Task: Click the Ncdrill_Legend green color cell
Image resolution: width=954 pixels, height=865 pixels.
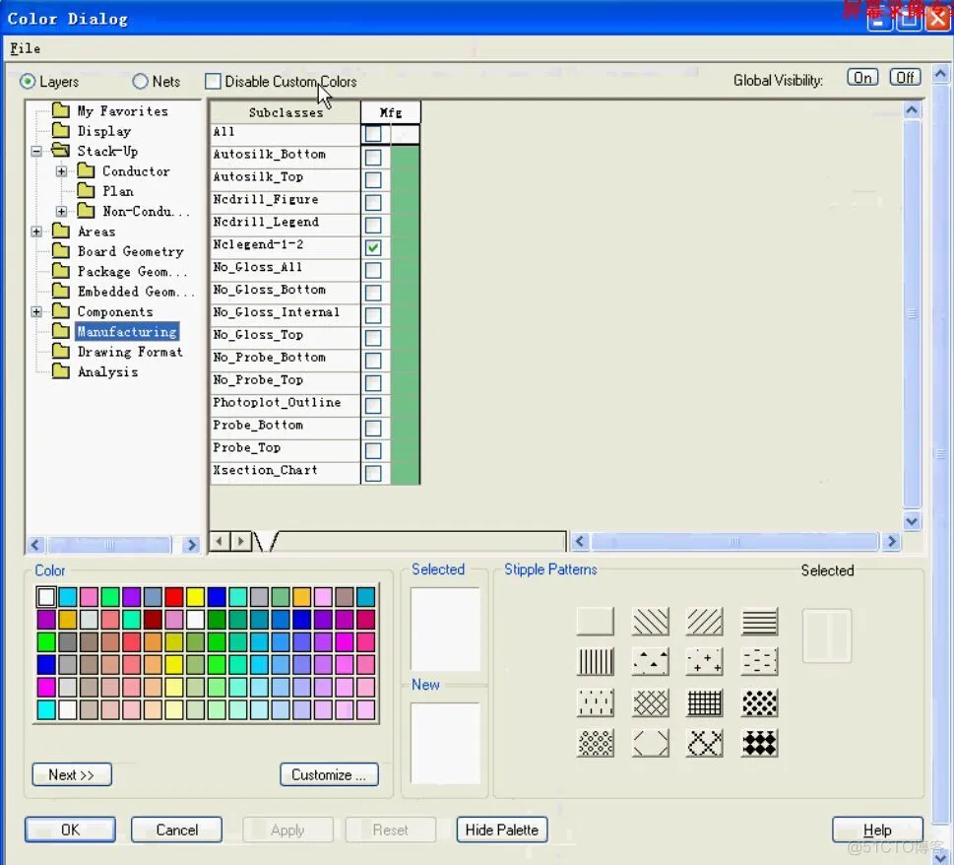Action: [405, 225]
